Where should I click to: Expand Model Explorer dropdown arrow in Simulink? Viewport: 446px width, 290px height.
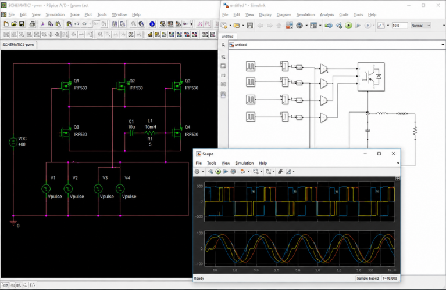tap(320, 26)
